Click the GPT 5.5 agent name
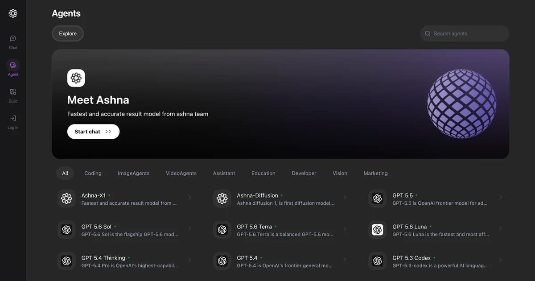 pyautogui.click(x=403, y=195)
